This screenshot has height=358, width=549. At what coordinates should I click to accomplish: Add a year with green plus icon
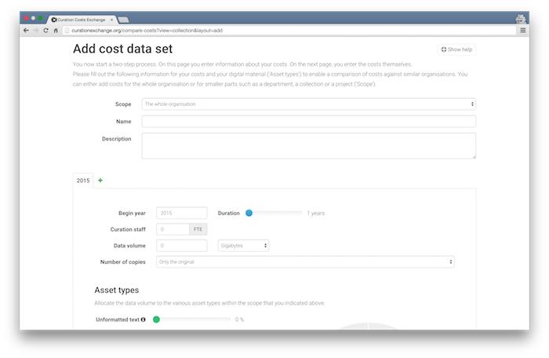(x=100, y=181)
